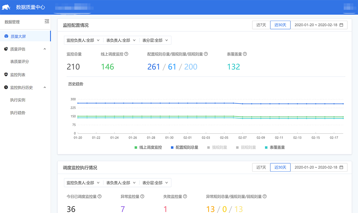Click help icon beside 表覆盖量

pyautogui.click(x=245, y=54)
